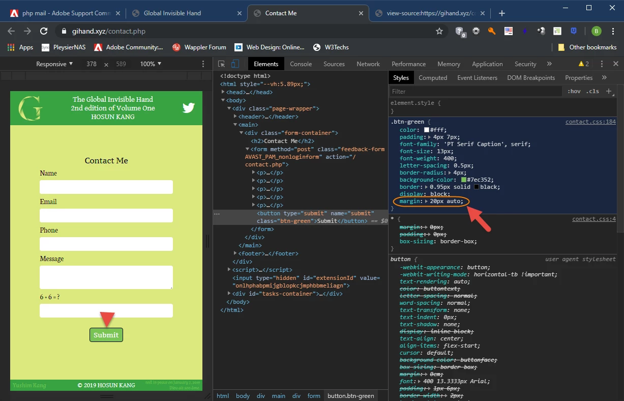Expand the tasks-container div node
624x401 pixels.
click(229, 294)
